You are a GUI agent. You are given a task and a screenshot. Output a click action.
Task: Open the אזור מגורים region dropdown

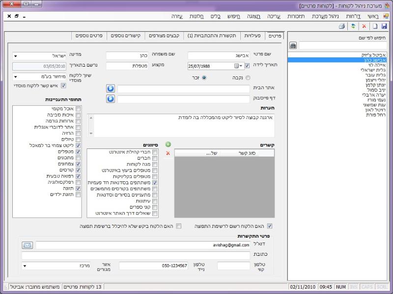25,266
